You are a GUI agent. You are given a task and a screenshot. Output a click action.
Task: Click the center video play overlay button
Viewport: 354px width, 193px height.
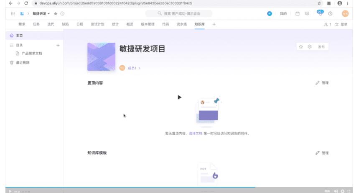point(179,97)
